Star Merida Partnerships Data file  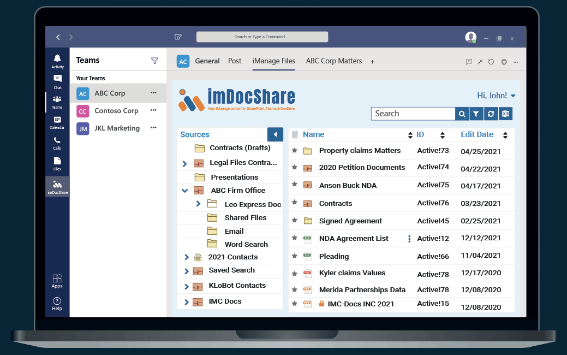(295, 289)
